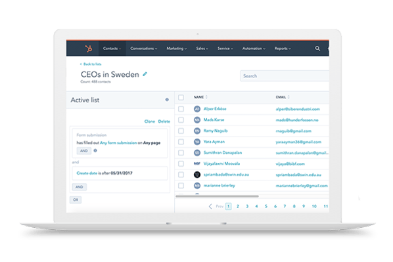Image resolution: width=393 pixels, height=262 pixels.
Task: Select current page 1
Action: 228,206
